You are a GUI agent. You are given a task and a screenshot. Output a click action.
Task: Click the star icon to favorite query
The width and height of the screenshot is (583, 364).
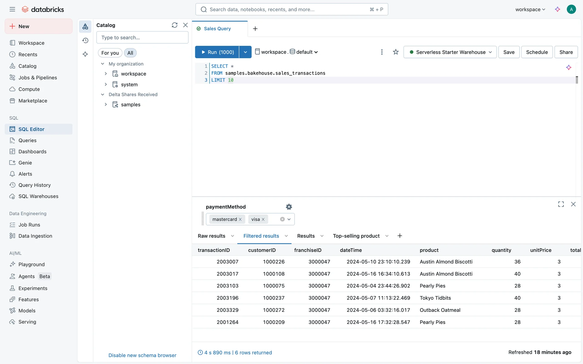(395, 52)
